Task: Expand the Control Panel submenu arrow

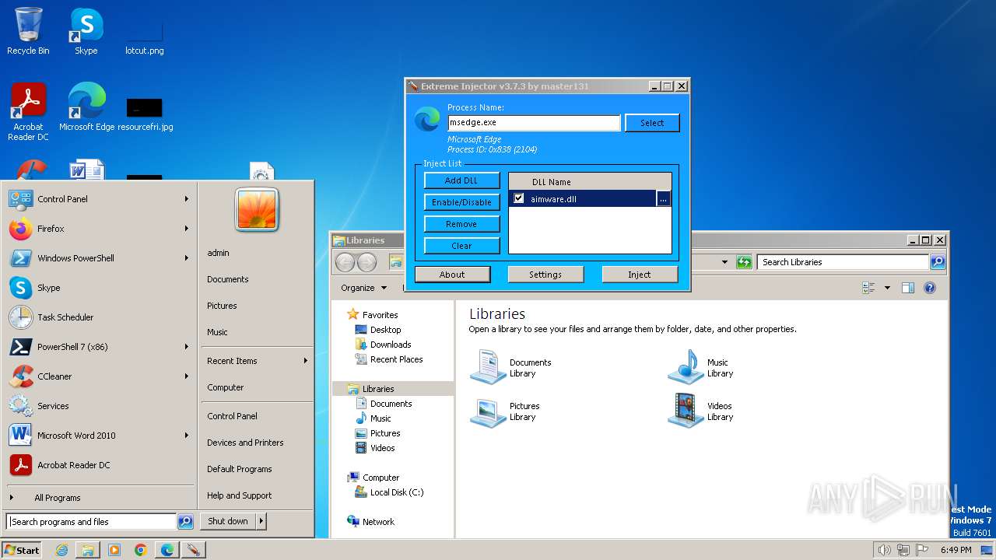Action: tap(187, 199)
